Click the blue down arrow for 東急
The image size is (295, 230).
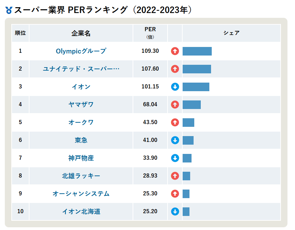click(175, 140)
